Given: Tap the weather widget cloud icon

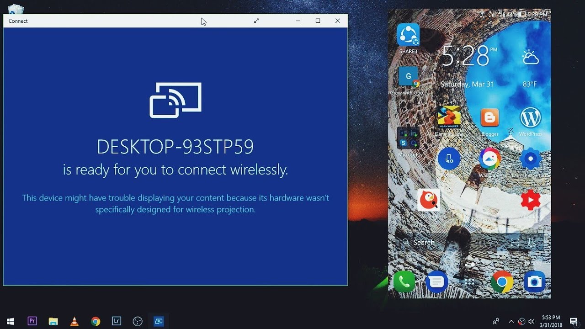Looking at the screenshot, I should tap(530, 58).
